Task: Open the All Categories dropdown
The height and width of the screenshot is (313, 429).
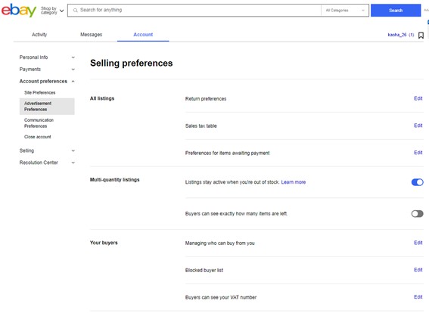Action: pyautogui.click(x=345, y=11)
